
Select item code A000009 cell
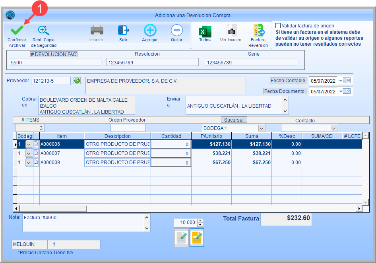pos(62,162)
